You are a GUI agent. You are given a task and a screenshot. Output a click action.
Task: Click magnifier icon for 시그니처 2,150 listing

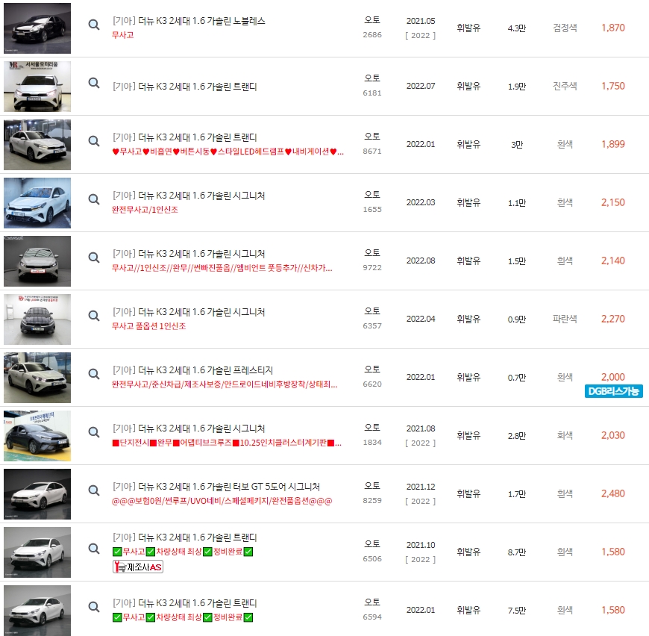click(94, 199)
